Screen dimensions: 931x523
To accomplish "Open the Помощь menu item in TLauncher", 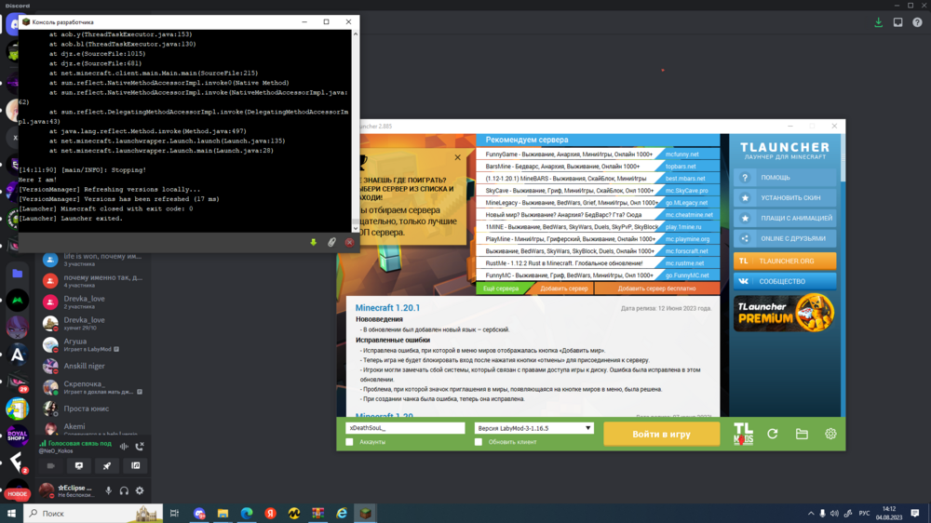I will tap(785, 178).
